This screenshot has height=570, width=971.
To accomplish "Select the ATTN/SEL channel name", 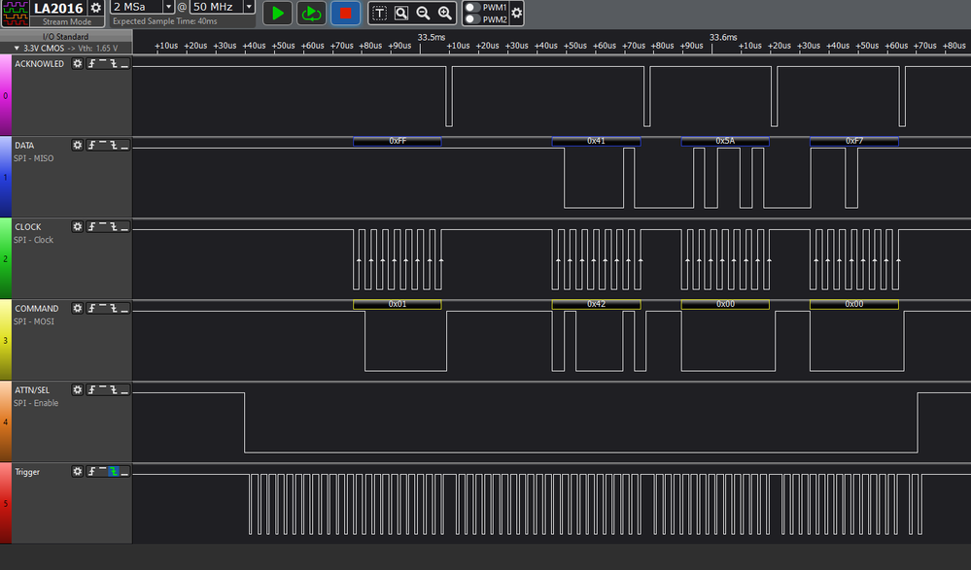I will point(31,390).
